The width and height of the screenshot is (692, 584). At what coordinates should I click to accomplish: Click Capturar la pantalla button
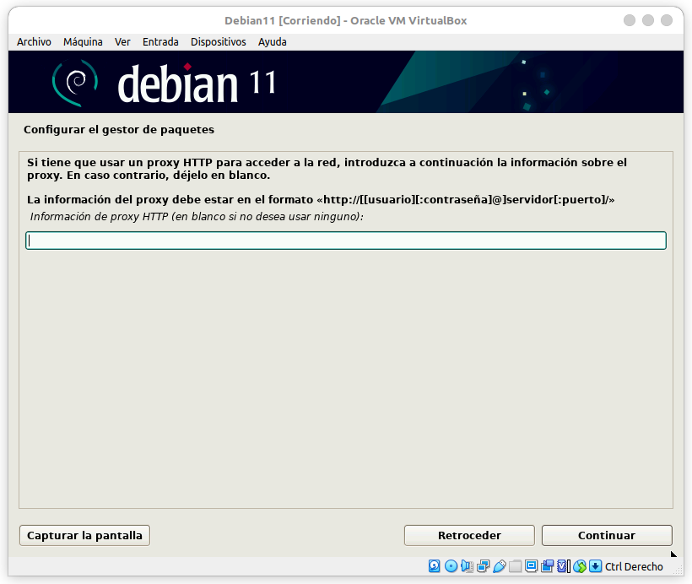point(84,535)
